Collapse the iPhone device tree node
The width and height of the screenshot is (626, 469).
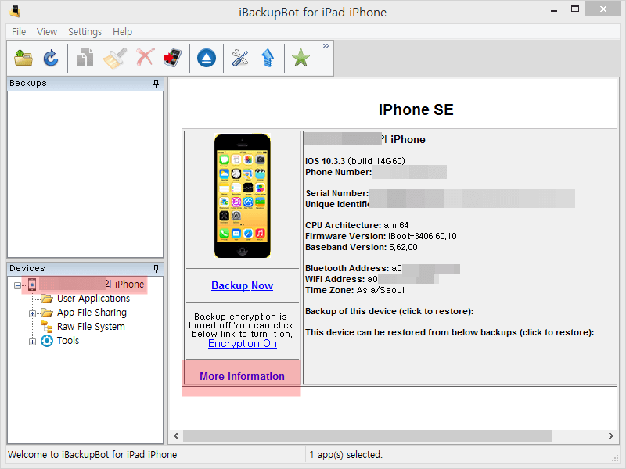pos(18,285)
